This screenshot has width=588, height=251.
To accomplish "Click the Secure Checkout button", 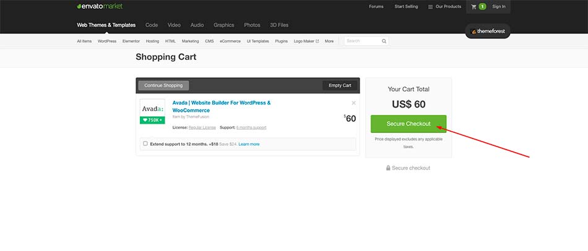I will (409, 124).
